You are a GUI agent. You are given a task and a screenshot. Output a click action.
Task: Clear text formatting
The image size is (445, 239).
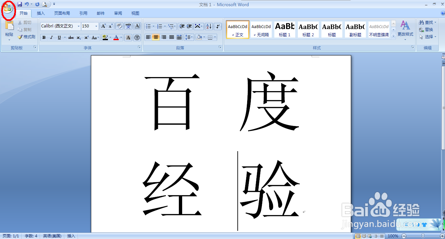[119, 26]
